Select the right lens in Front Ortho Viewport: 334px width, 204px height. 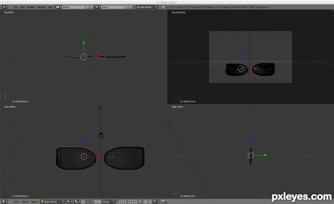[124, 158]
